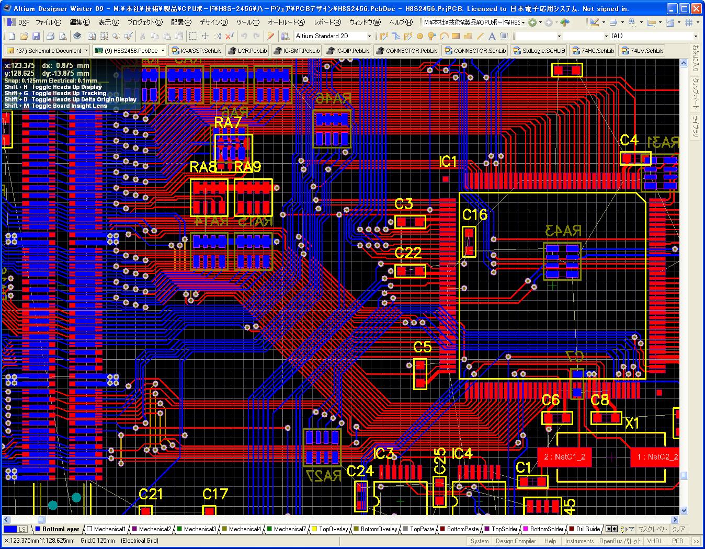Start differential pair routing tool
The width and height of the screenshot is (705, 549).
[x=408, y=36]
